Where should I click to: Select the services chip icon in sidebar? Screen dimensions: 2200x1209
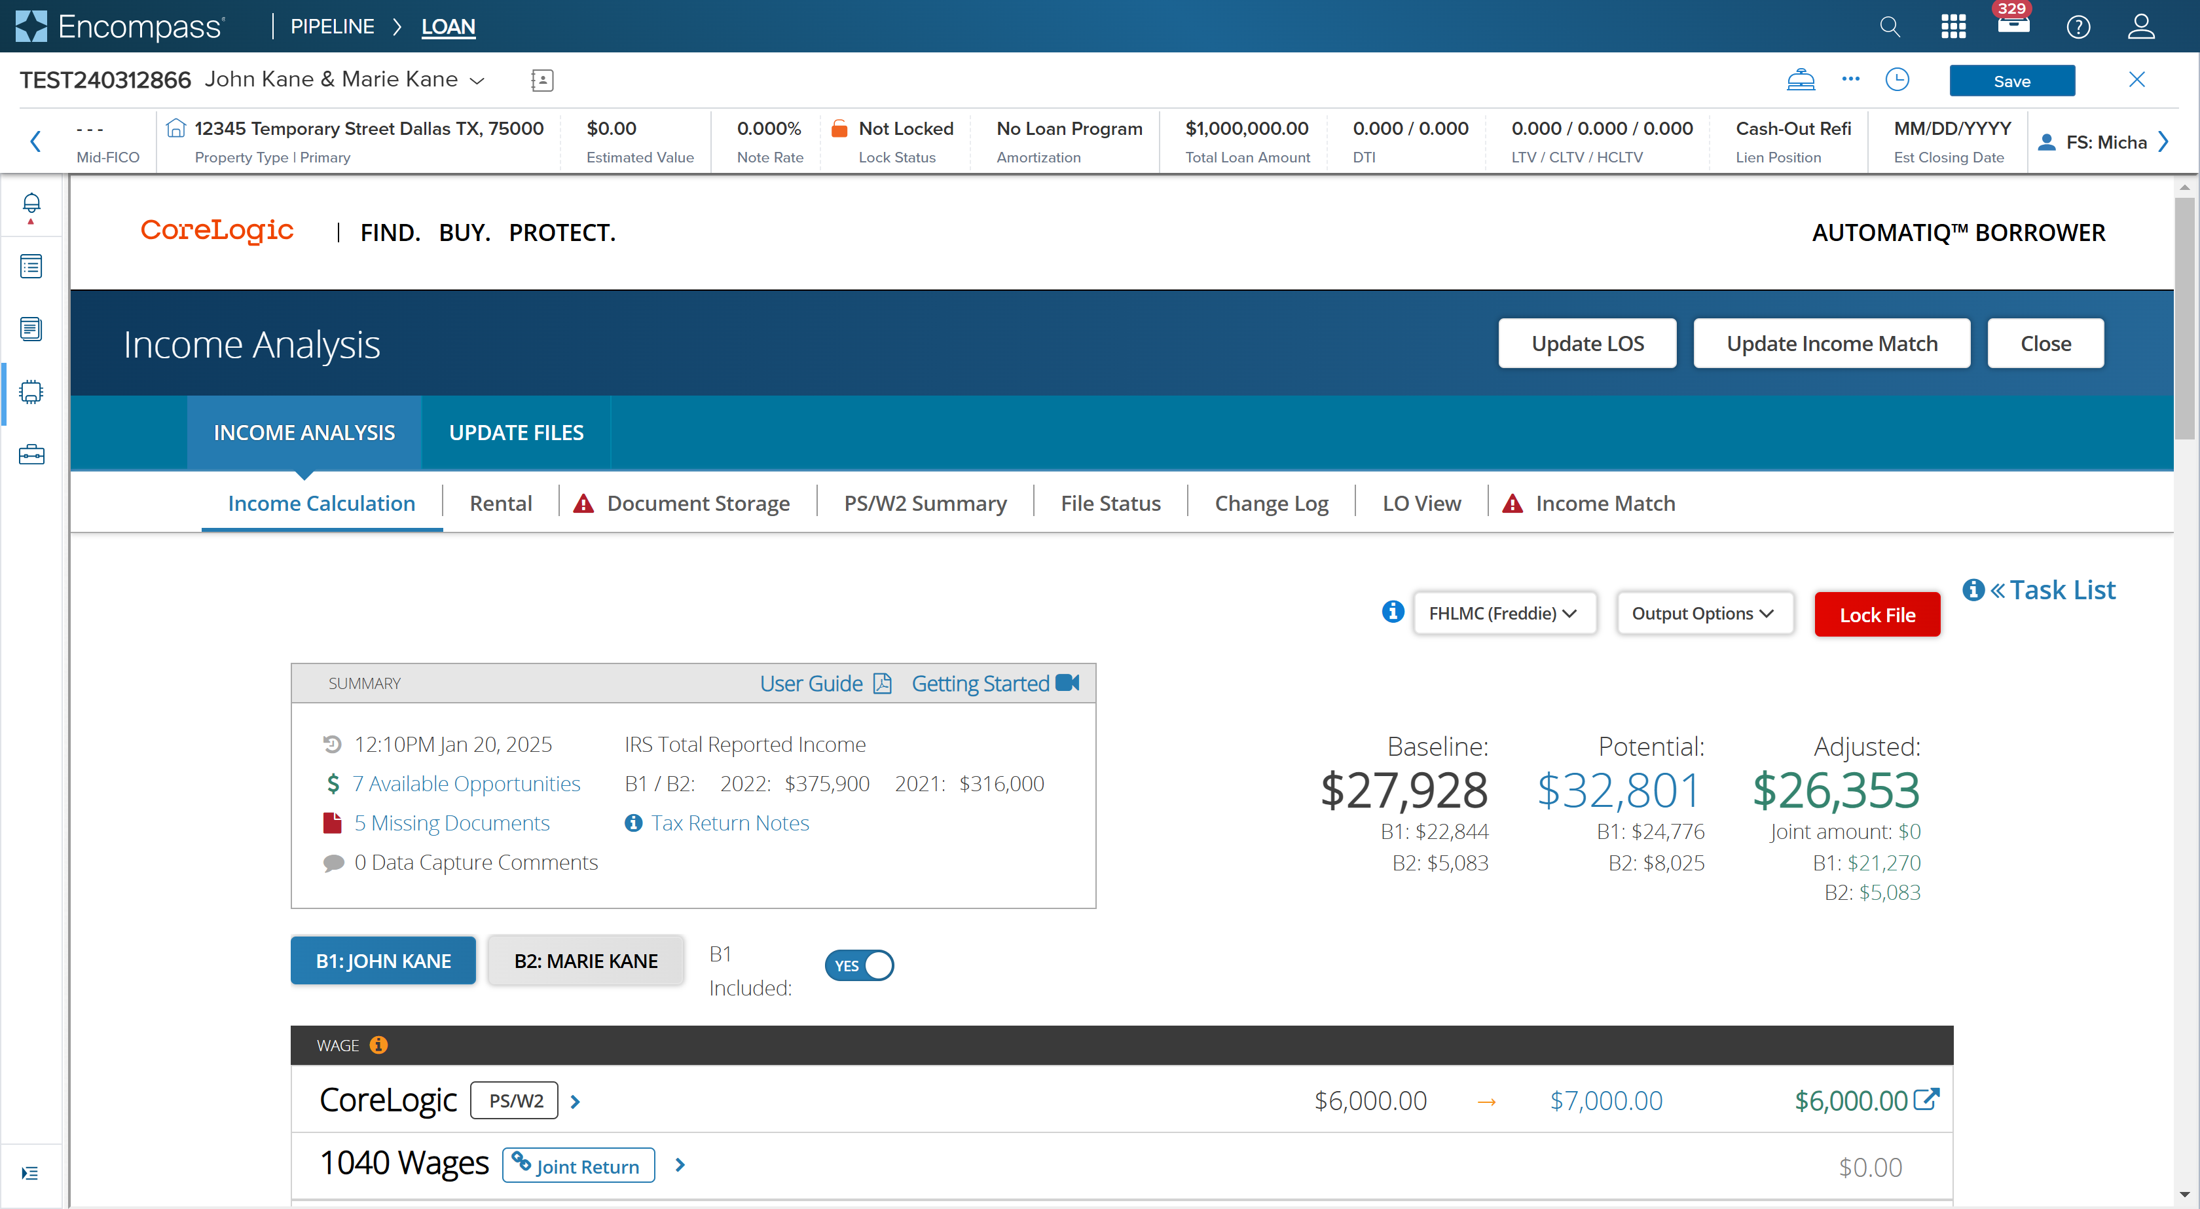pyautogui.click(x=31, y=392)
